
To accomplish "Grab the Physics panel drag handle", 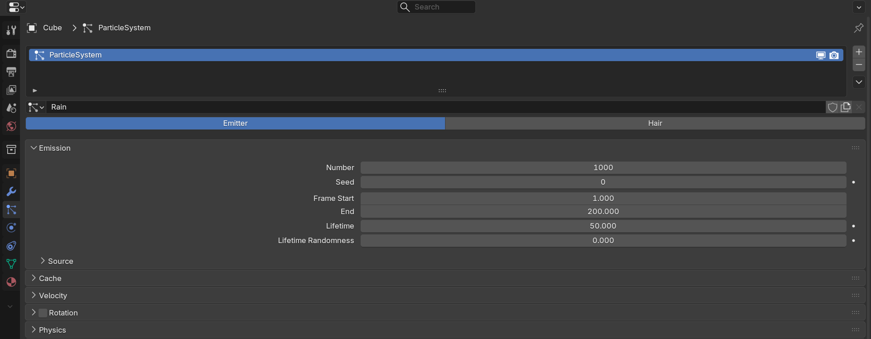I will (x=856, y=330).
